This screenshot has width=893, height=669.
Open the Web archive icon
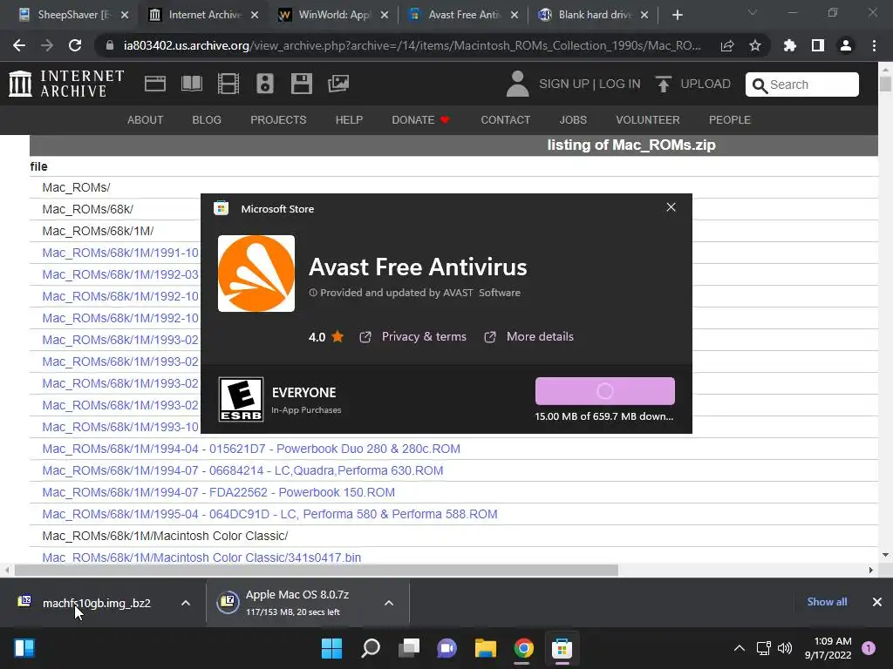155,84
